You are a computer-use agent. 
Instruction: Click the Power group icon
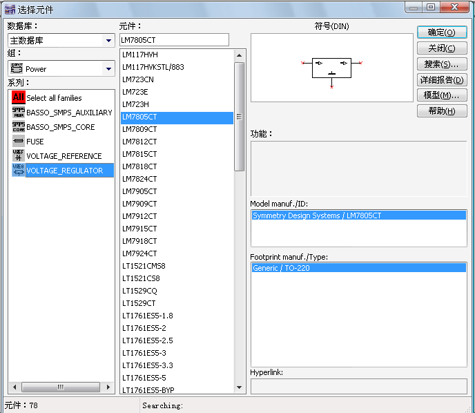(17, 68)
